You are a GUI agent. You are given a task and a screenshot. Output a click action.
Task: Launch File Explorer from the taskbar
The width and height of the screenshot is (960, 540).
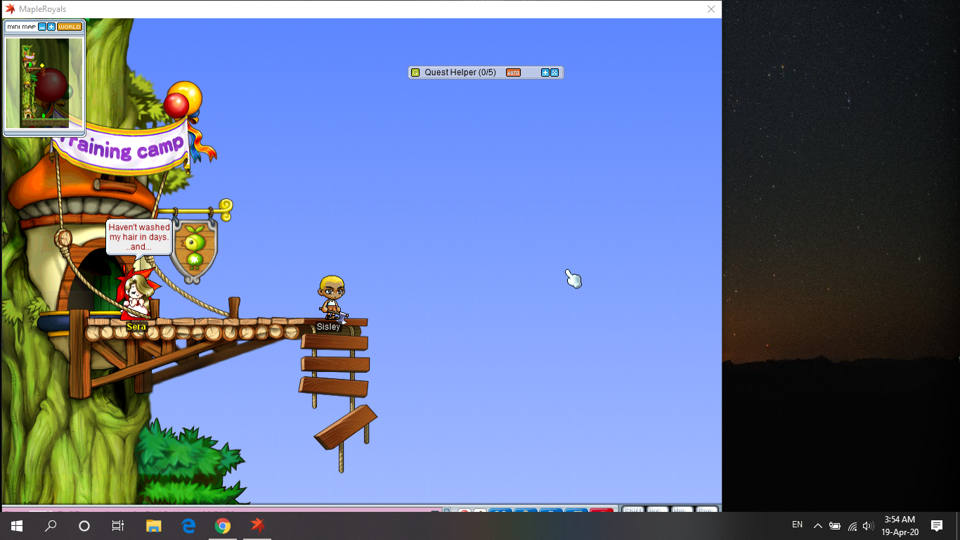click(153, 526)
